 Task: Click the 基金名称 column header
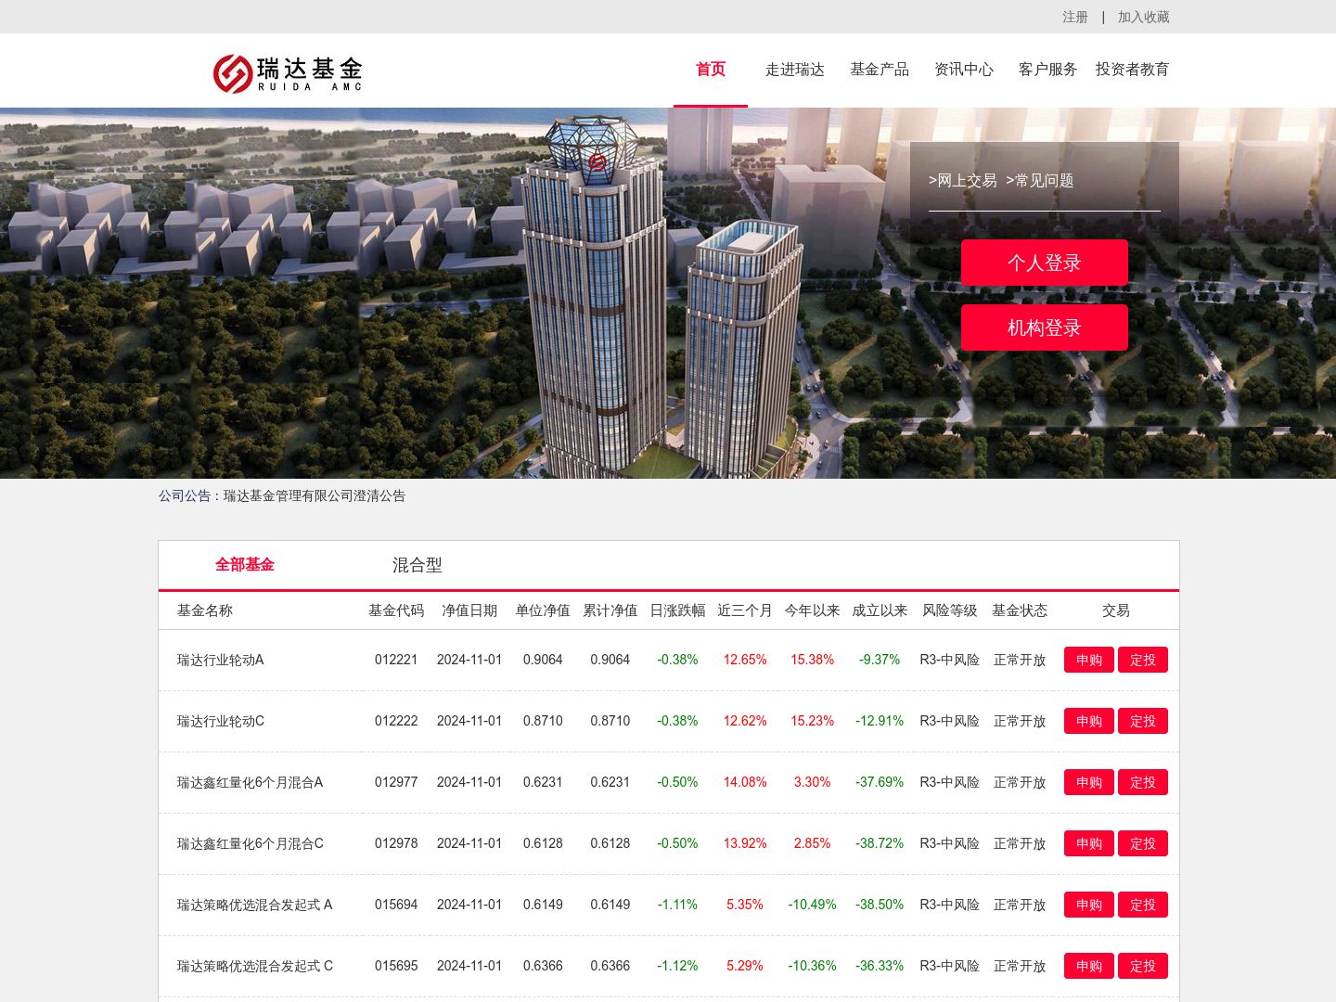(x=205, y=610)
